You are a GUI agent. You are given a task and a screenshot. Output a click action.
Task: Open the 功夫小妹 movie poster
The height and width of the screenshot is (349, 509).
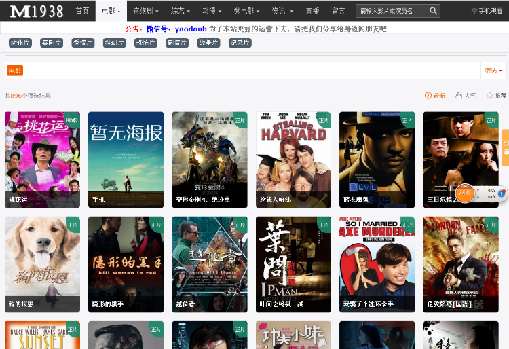293,335
